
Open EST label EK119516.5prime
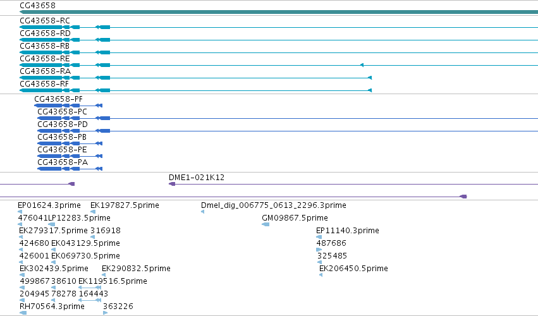[x=113, y=281]
